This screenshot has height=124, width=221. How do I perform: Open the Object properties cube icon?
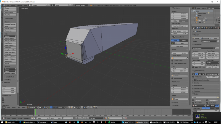[207, 28]
